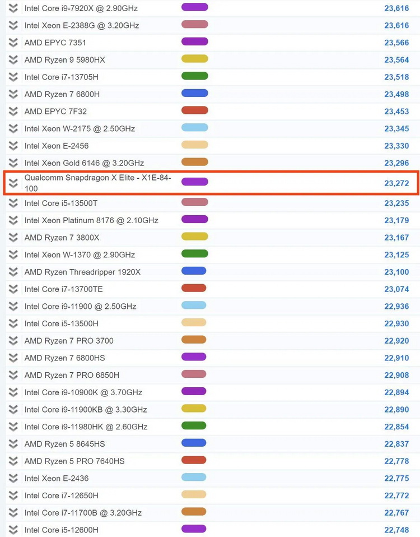Click the blue bar for AMD Ryzen 5 8645HS

point(194,442)
